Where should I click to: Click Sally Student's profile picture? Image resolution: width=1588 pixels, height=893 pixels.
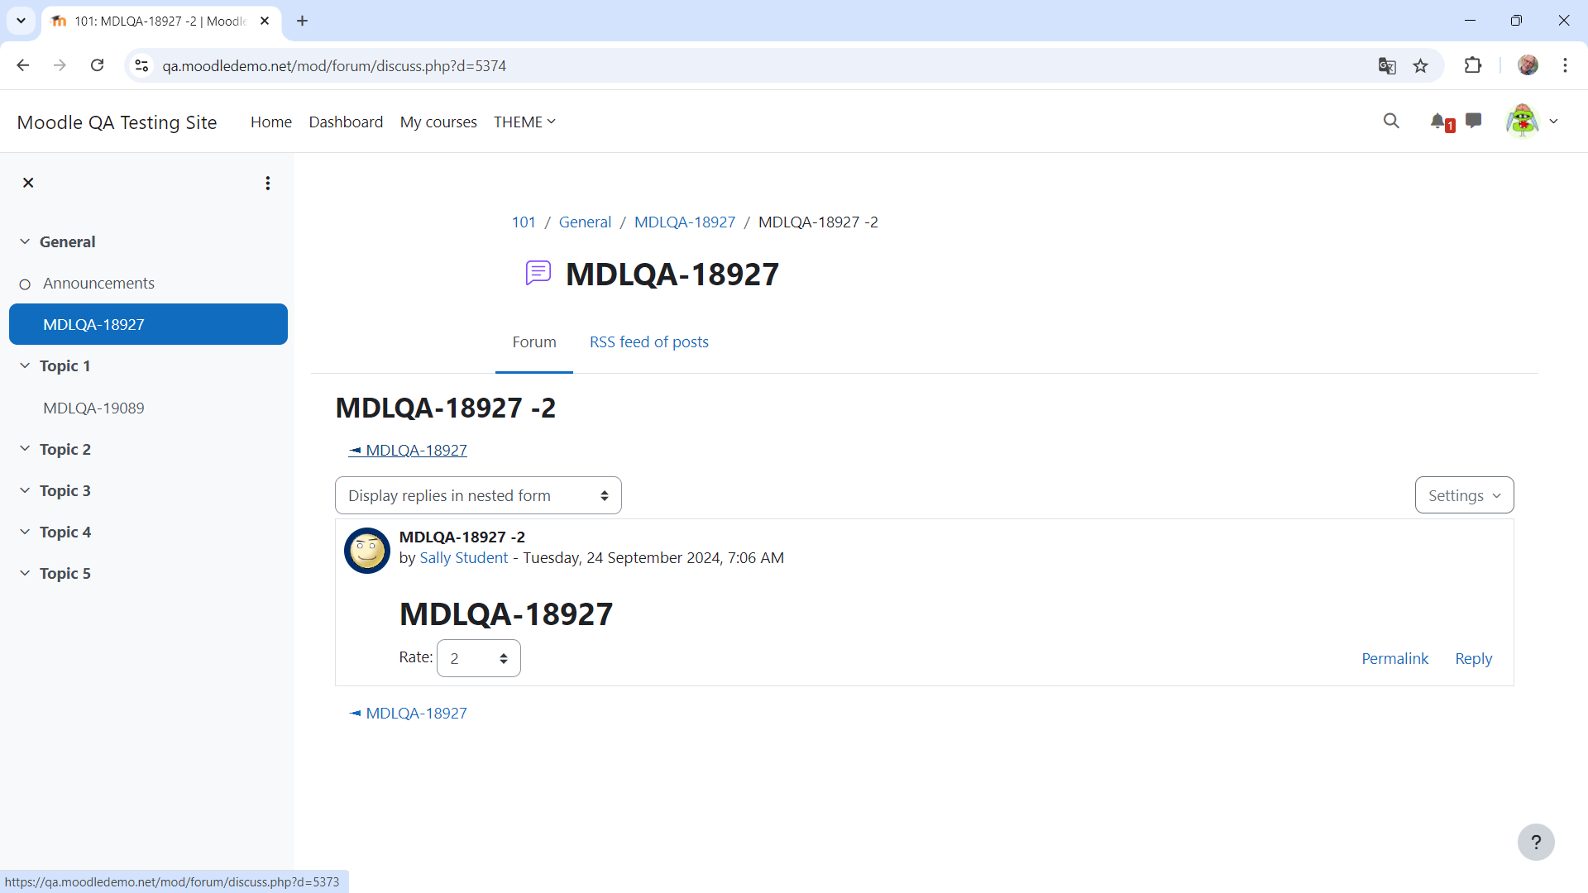[x=367, y=551]
